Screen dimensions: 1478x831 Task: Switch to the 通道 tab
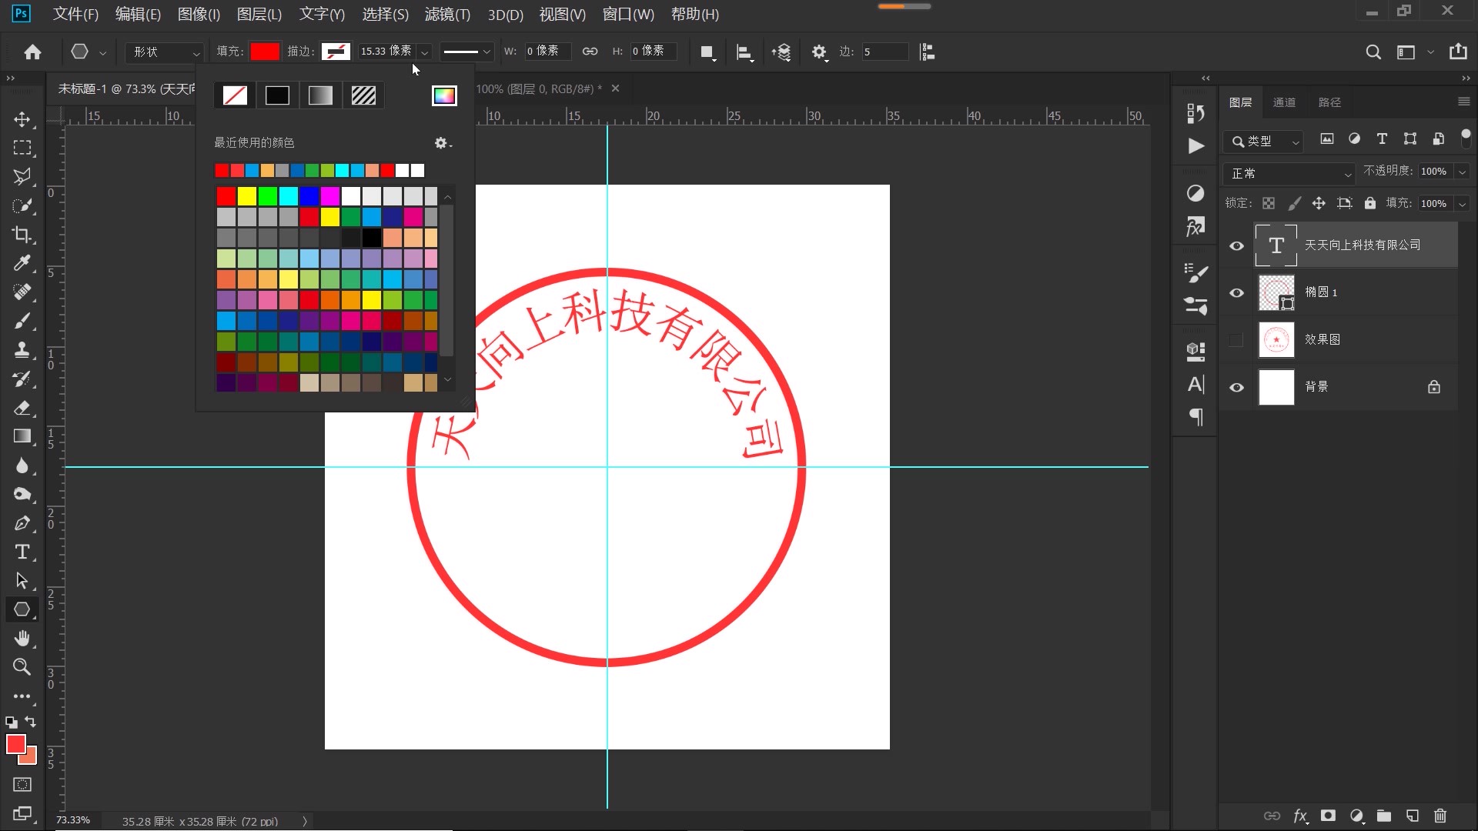pyautogui.click(x=1285, y=102)
